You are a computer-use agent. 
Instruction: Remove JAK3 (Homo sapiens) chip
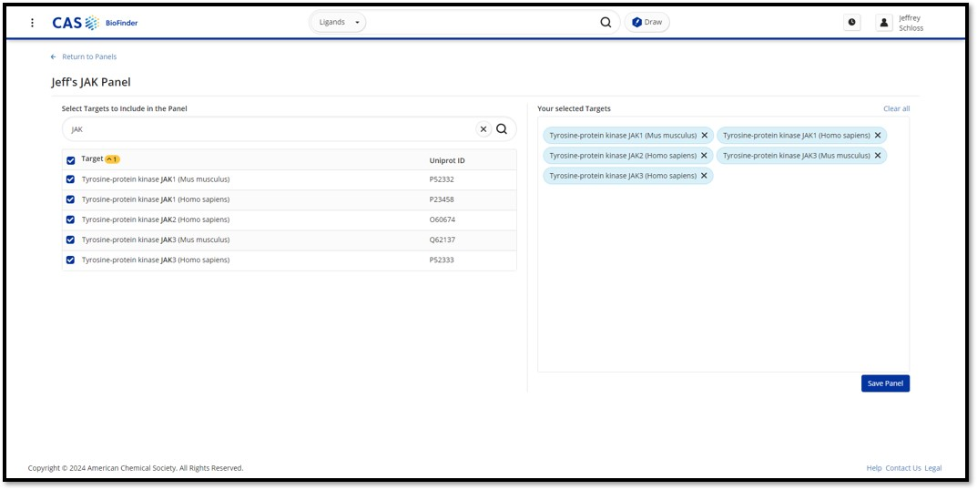[x=704, y=176]
